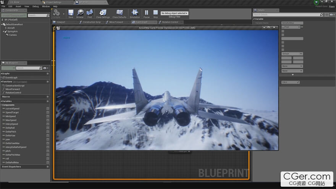Open the Edit menu

[10, 6]
